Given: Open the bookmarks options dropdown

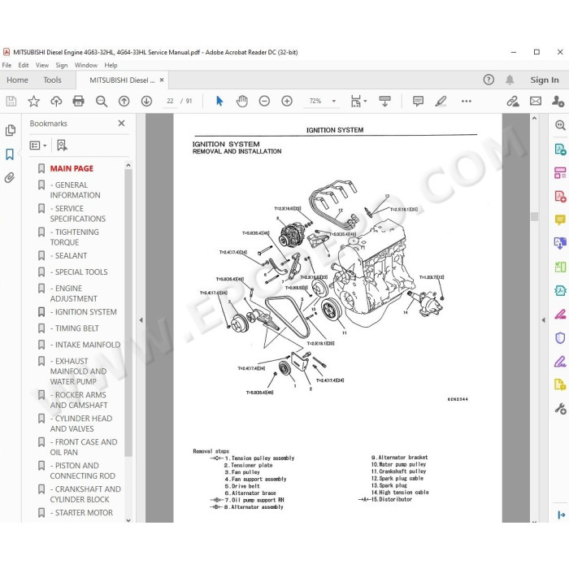Looking at the screenshot, I should pyautogui.click(x=38, y=146).
